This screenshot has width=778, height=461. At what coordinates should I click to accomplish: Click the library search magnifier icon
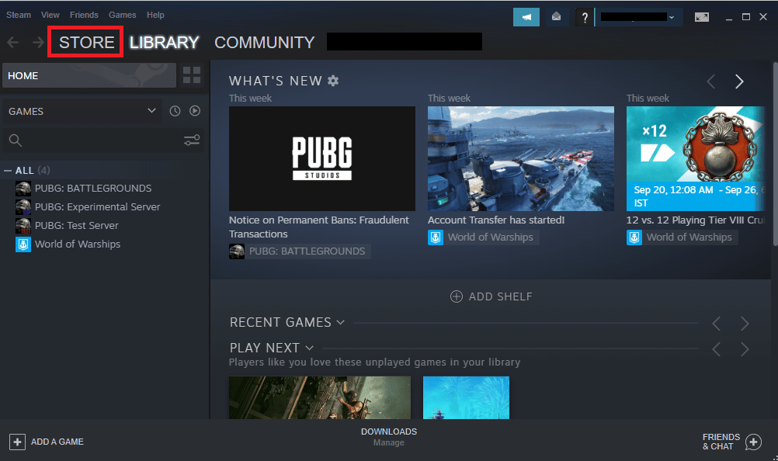(x=16, y=140)
